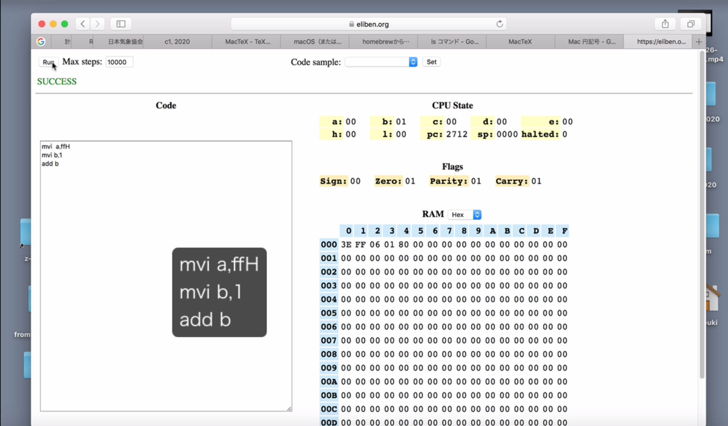This screenshot has width=728, height=426.
Task: Click the Set button
Action: [431, 62]
